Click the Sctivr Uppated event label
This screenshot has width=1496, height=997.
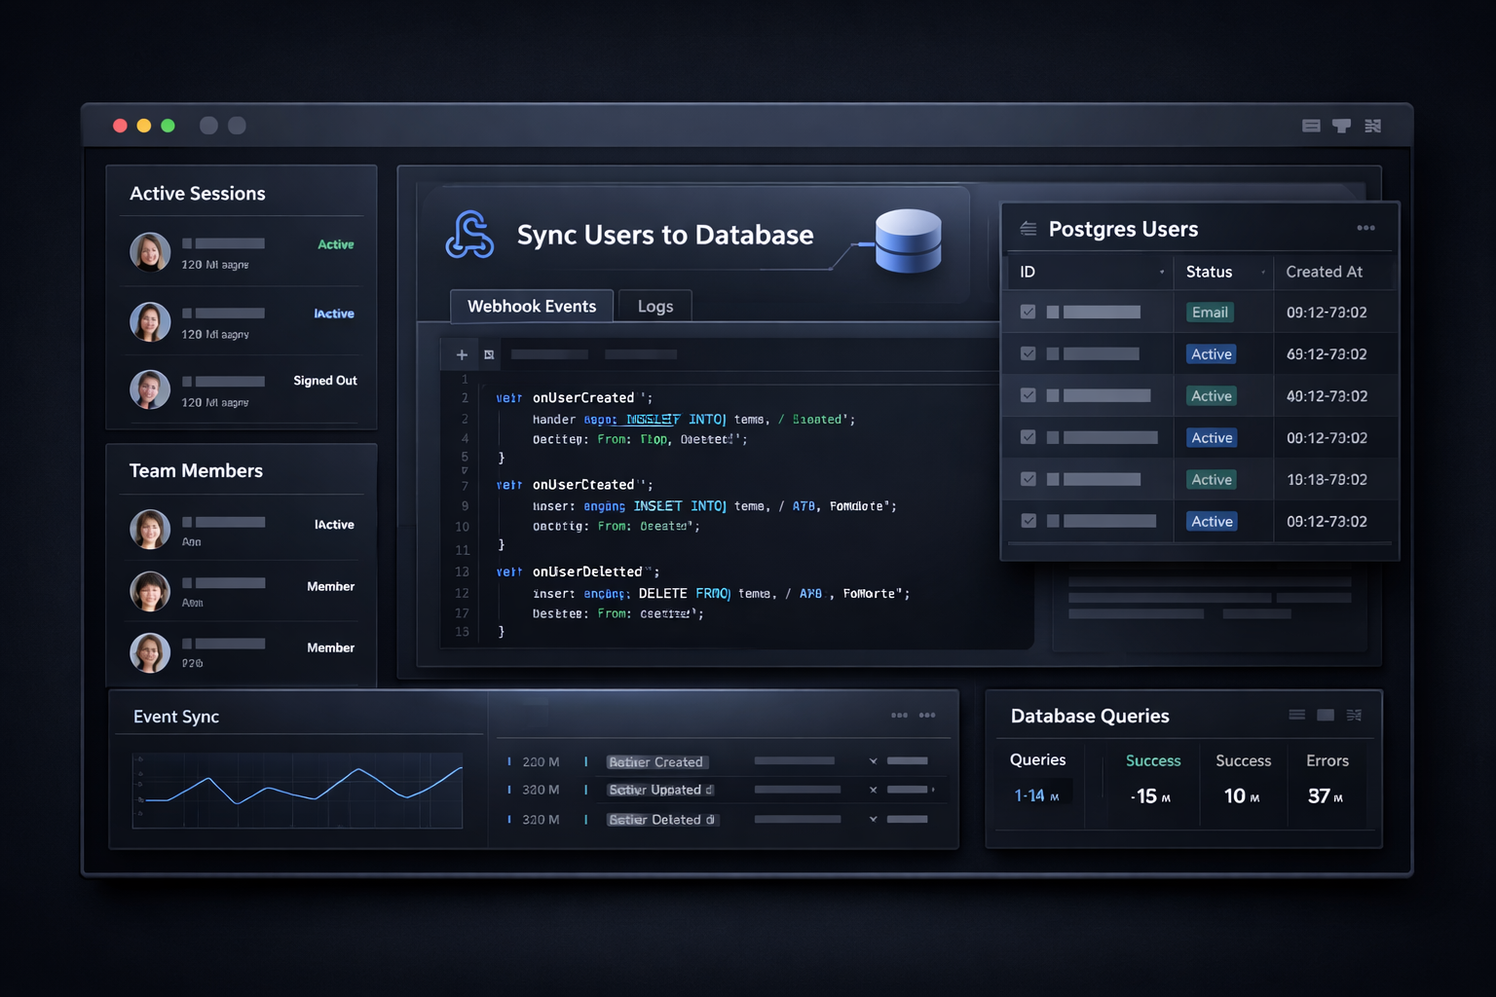pyautogui.click(x=660, y=790)
